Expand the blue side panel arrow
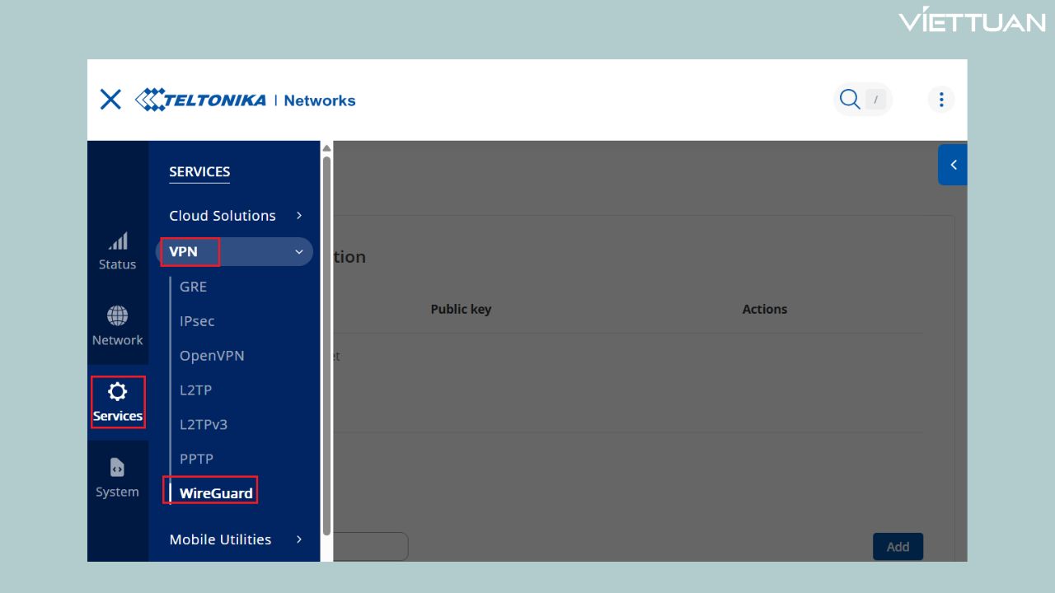The height and width of the screenshot is (593, 1055). pos(953,165)
